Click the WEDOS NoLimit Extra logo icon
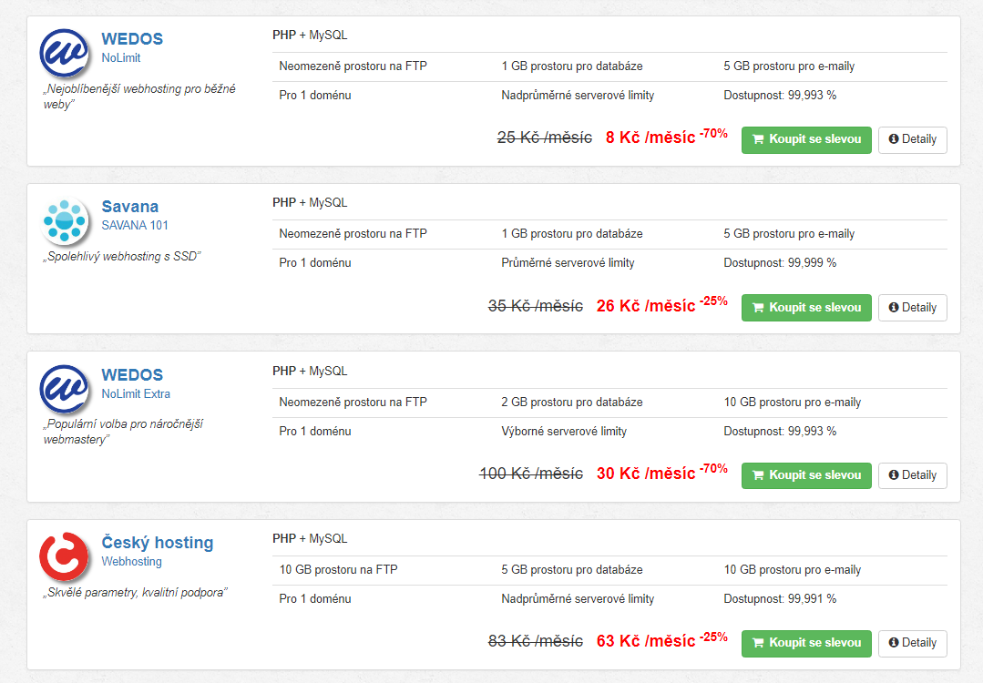Image resolution: width=983 pixels, height=683 pixels. tap(65, 389)
